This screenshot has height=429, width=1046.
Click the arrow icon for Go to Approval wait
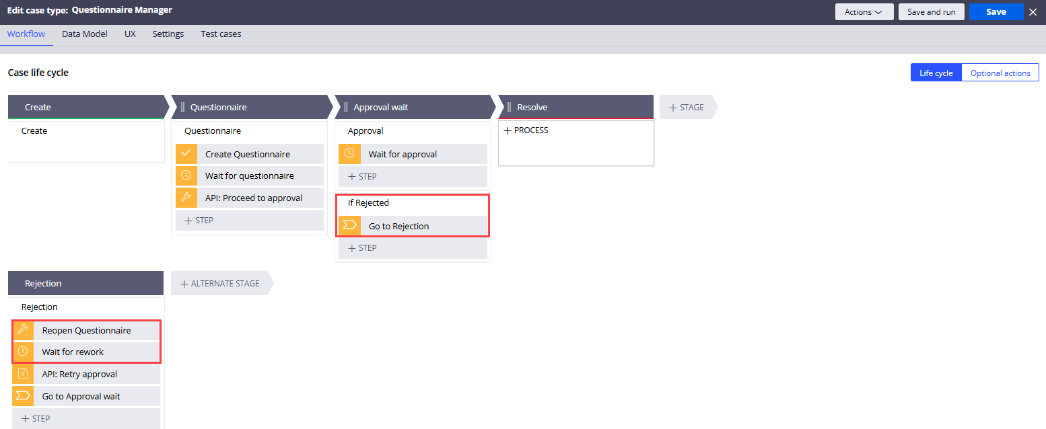pyautogui.click(x=23, y=396)
